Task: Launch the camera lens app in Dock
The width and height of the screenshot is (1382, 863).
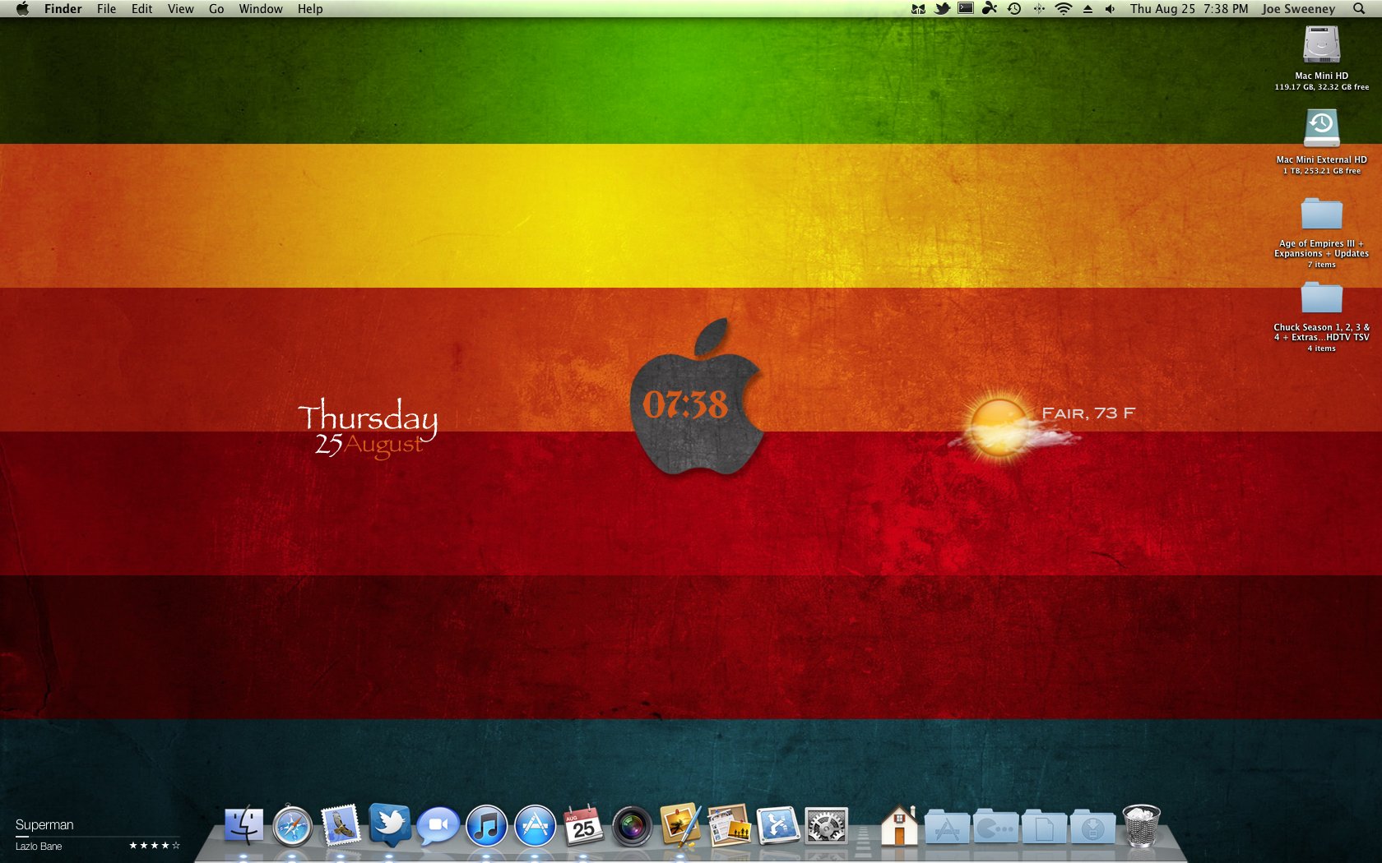Action: (x=632, y=827)
